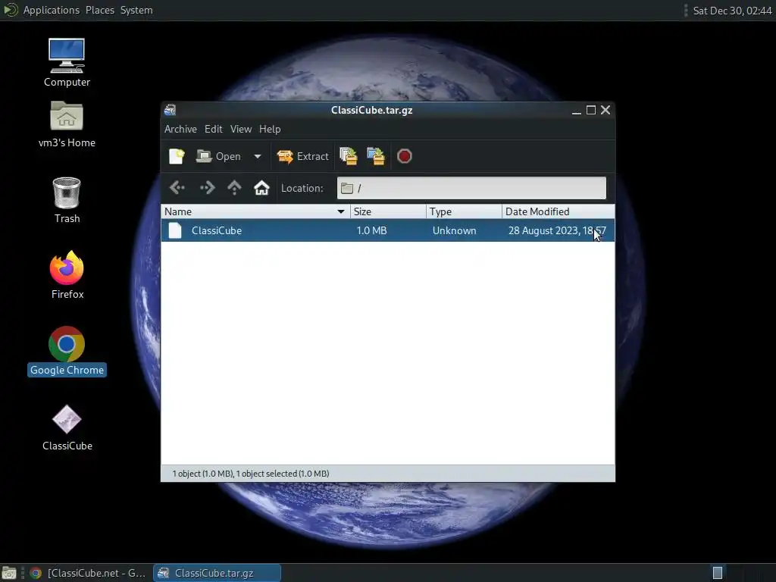Viewport: 776px width, 582px height.
Task: Open the Applications menu in the top panel
Action: (x=51, y=10)
